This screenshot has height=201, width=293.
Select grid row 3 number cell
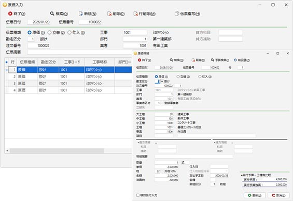pos(12,83)
